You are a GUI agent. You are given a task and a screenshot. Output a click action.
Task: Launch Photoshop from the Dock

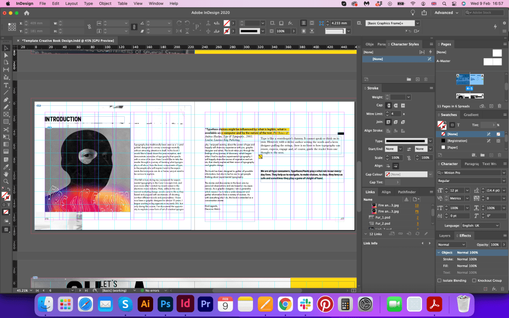click(x=166, y=303)
